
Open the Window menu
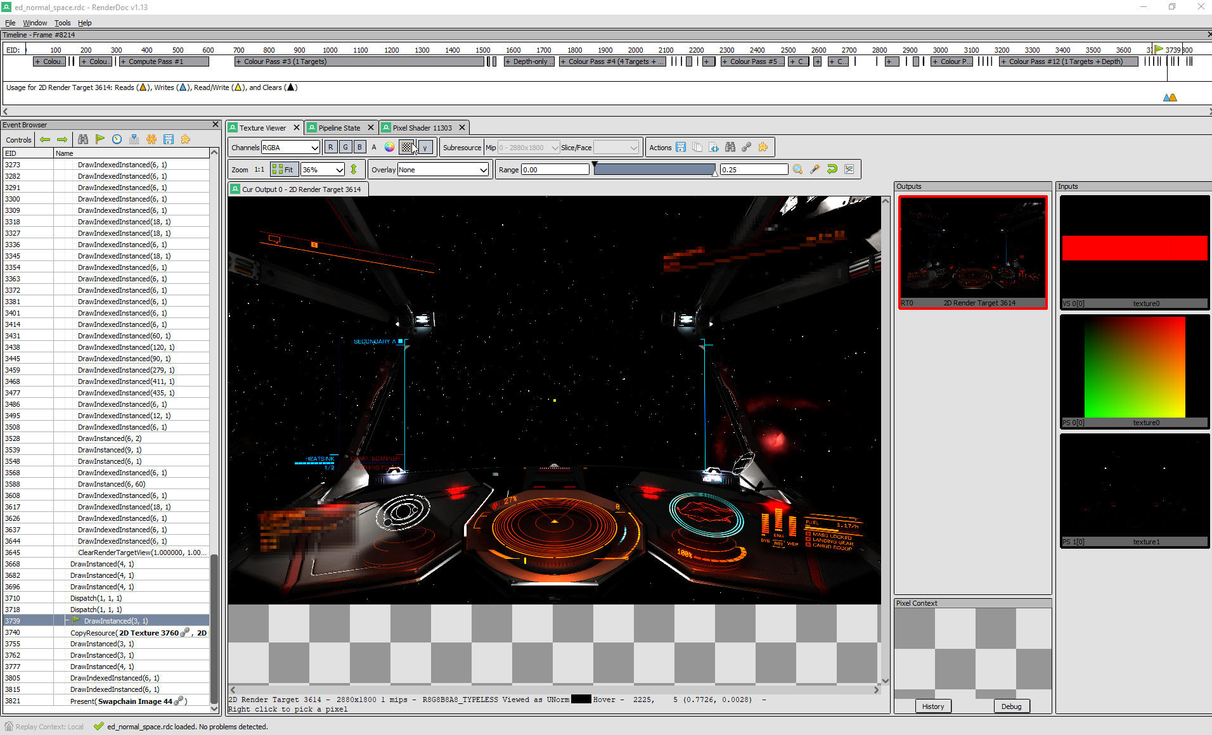[35, 23]
